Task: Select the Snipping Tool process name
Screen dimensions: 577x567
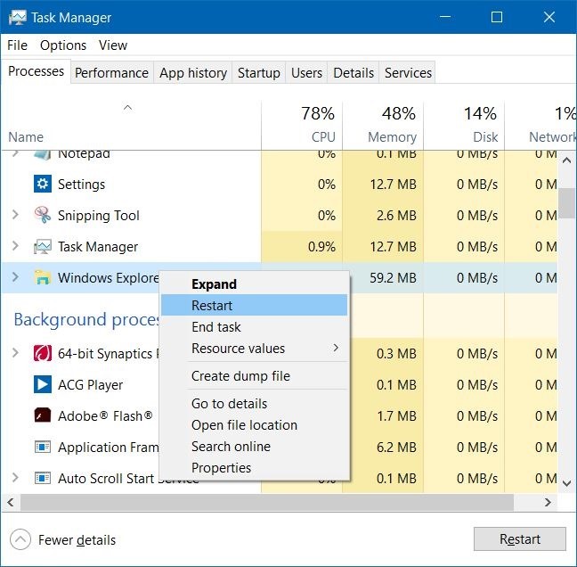Action: pos(99,216)
